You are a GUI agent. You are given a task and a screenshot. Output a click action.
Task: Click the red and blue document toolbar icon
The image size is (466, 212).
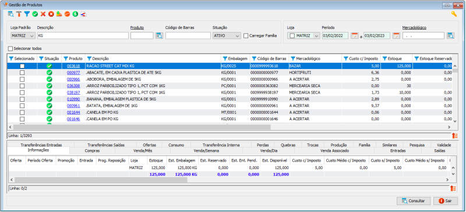(x=83, y=14)
